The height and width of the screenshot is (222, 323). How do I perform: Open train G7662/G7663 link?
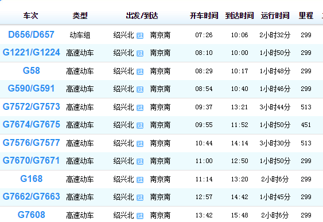(32, 196)
